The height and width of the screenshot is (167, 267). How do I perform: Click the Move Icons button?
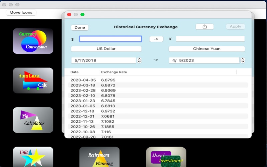(21, 12)
